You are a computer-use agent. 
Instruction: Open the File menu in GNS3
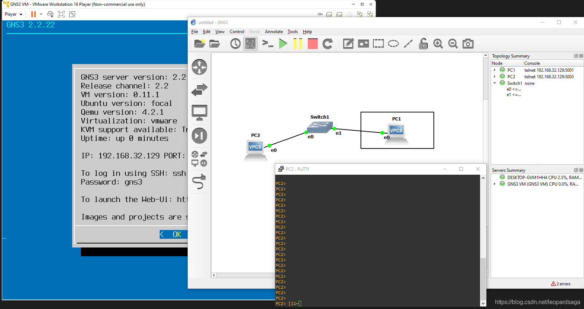coord(195,32)
